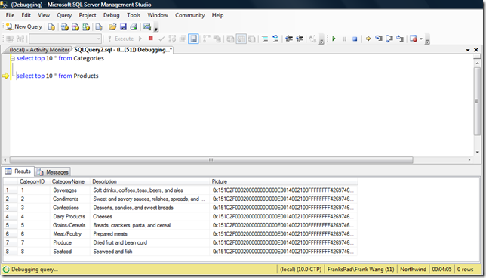Toggle Include Actual Execution Plan
This screenshot has width=486, height=278.
[207, 39]
